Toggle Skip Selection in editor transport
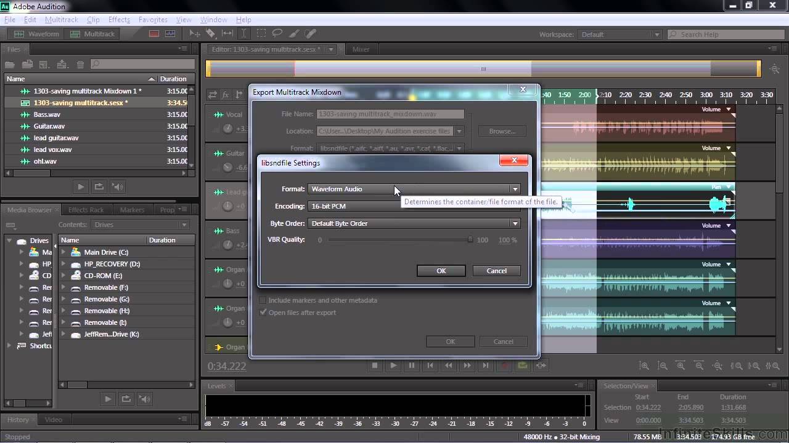The image size is (789, 443). point(541,365)
